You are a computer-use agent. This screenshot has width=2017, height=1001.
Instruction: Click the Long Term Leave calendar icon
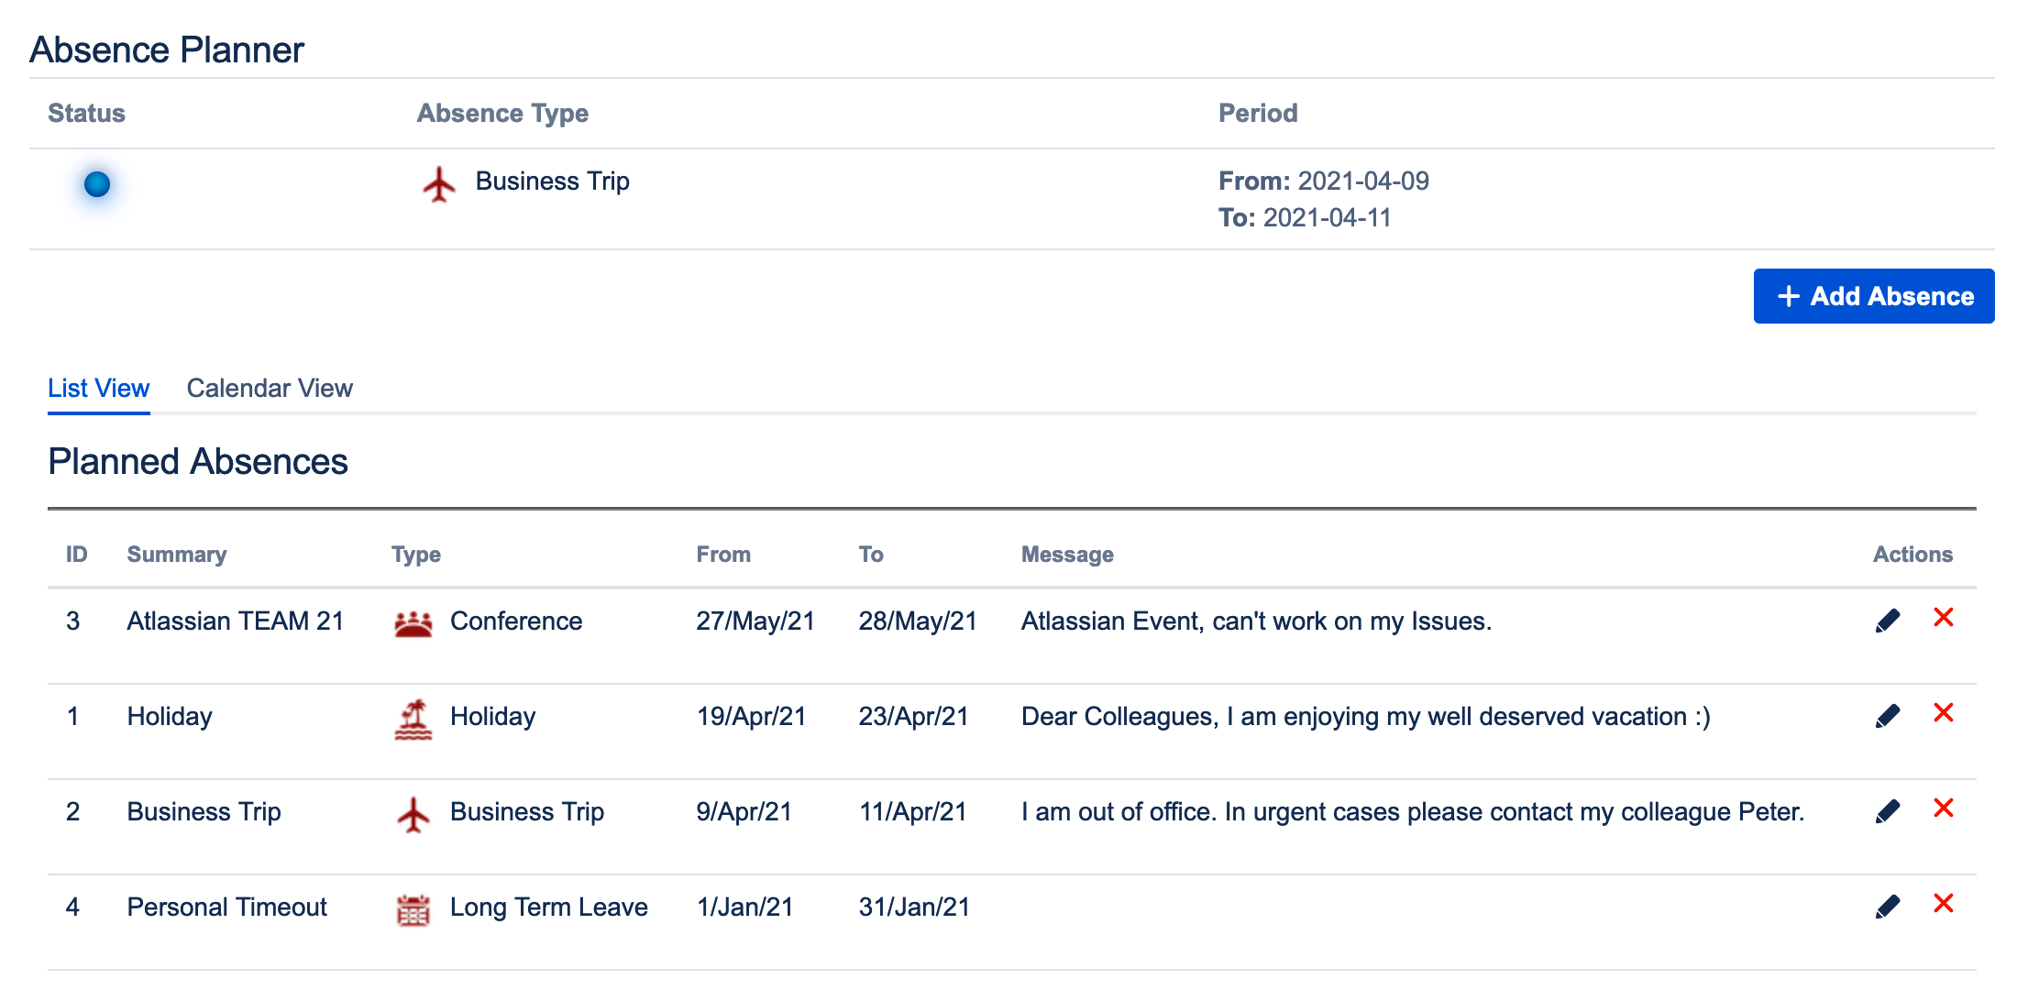click(x=413, y=909)
